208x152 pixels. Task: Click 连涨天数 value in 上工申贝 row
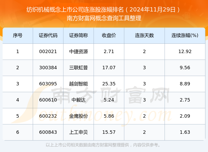point(144,132)
